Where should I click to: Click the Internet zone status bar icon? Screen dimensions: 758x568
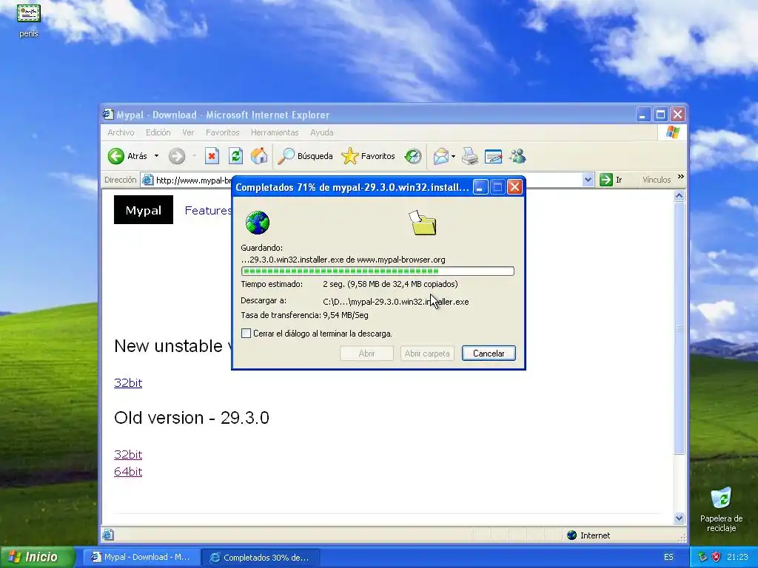click(572, 535)
